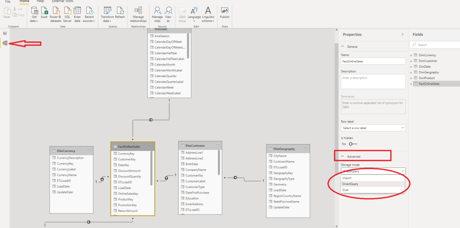460x228 pixels.
Task: Open Enter data dialog
Action: 77,15
